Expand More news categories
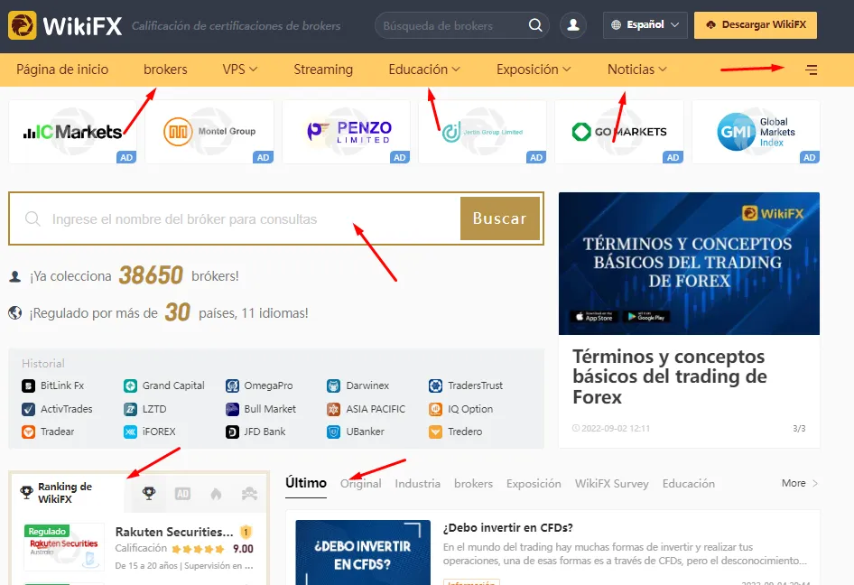 coord(800,483)
